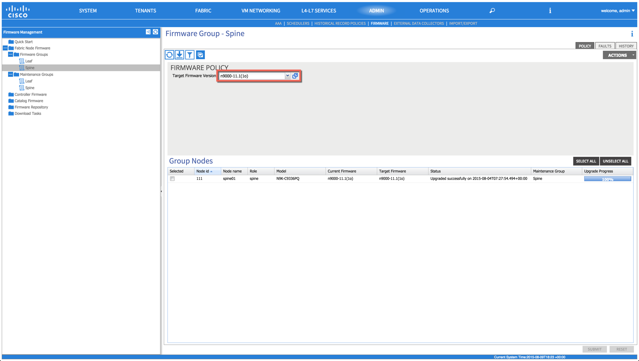Open HISTORICAL RECORD POLICIES submenu
Screen dimensions: 639x361
point(340,23)
